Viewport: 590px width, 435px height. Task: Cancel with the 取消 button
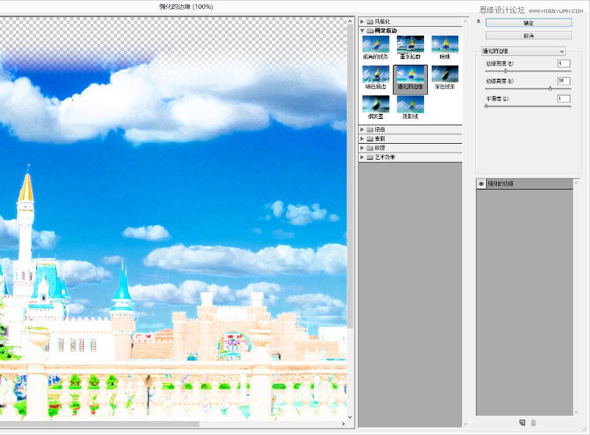529,36
